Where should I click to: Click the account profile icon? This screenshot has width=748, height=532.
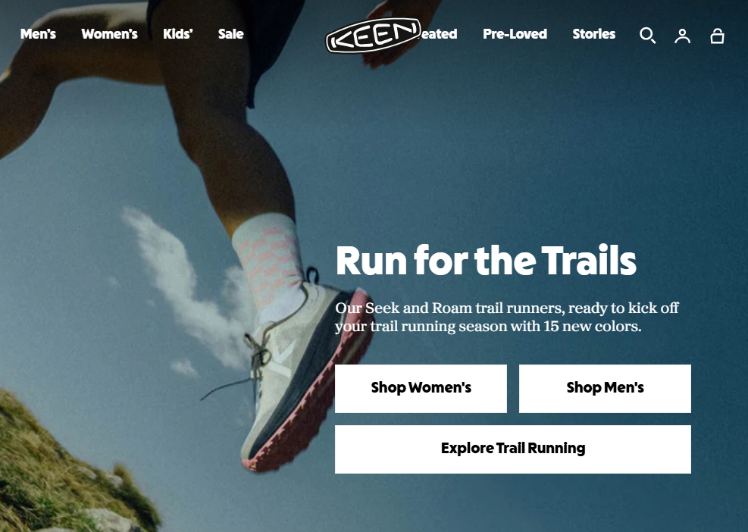[682, 36]
